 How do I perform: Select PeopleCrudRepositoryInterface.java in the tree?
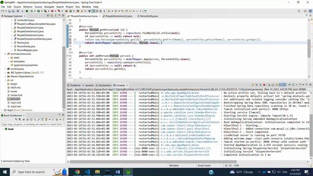(x=36, y=24)
